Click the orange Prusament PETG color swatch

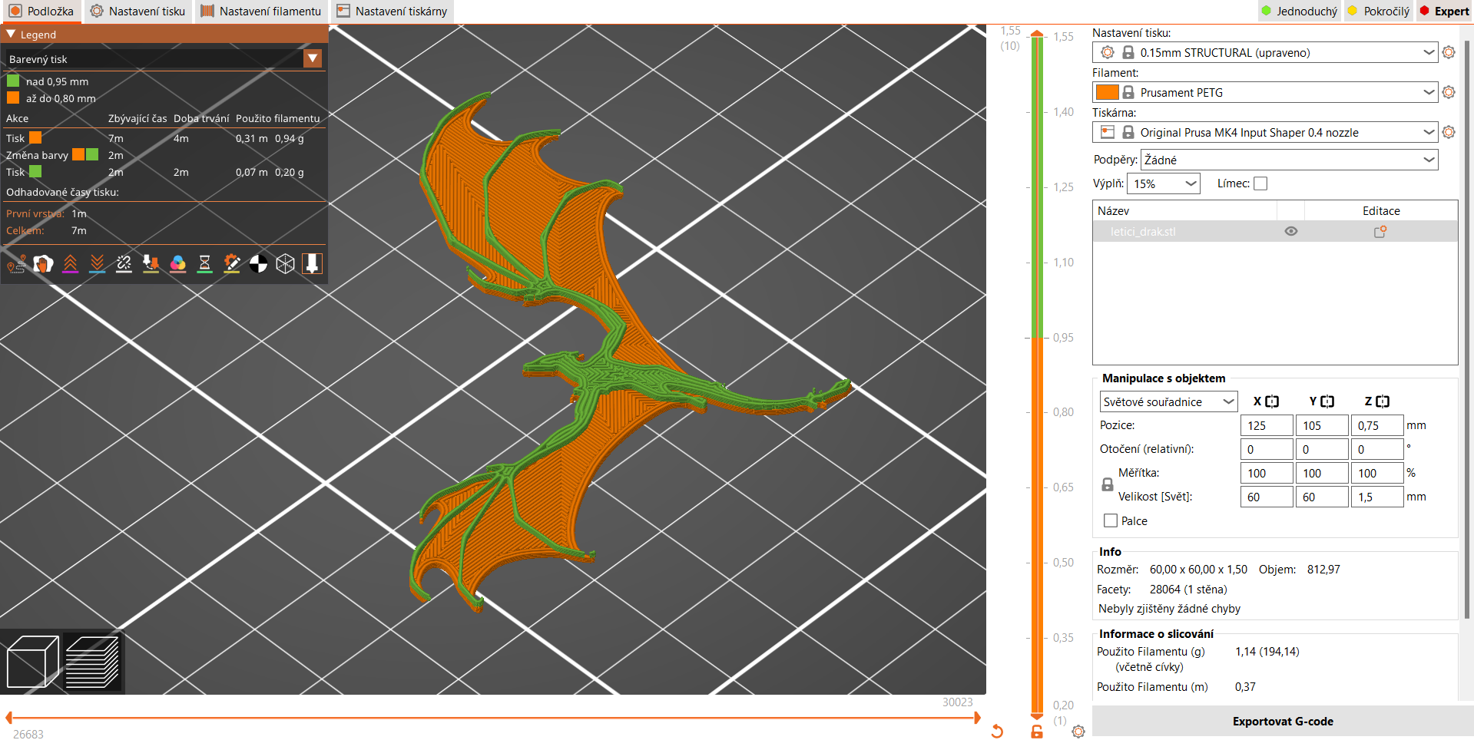point(1107,92)
